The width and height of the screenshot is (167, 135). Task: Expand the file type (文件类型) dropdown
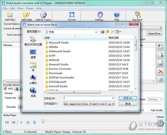click(x=113, y=104)
